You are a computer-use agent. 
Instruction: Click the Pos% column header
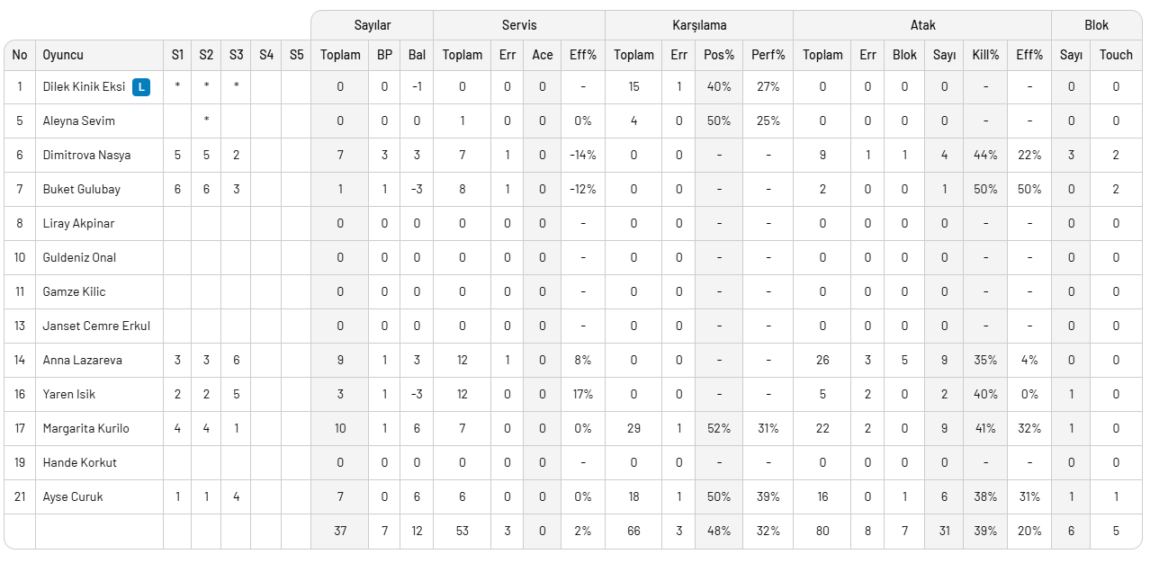[x=719, y=55]
